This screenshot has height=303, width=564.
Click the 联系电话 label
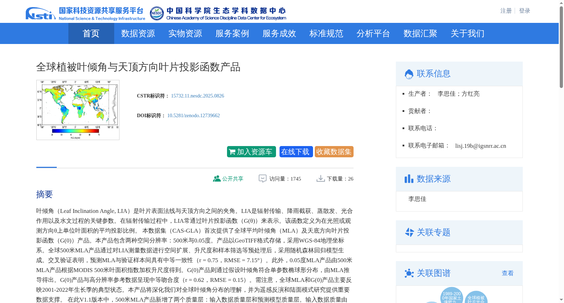pos(423,128)
